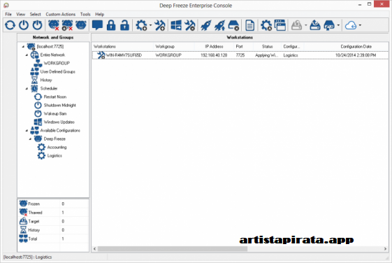The width and height of the screenshot is (392, 263).
Task: Collapse the localhost:7725 tree node
Action: click(23, 47)
